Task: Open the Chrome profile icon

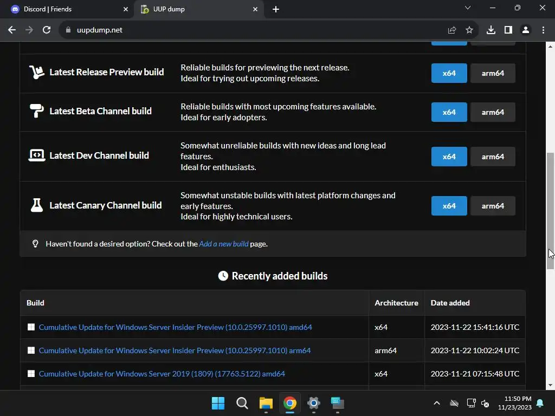Action: (x=526, y=30)
